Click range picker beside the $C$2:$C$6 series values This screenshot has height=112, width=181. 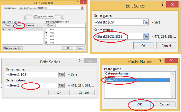146,37
